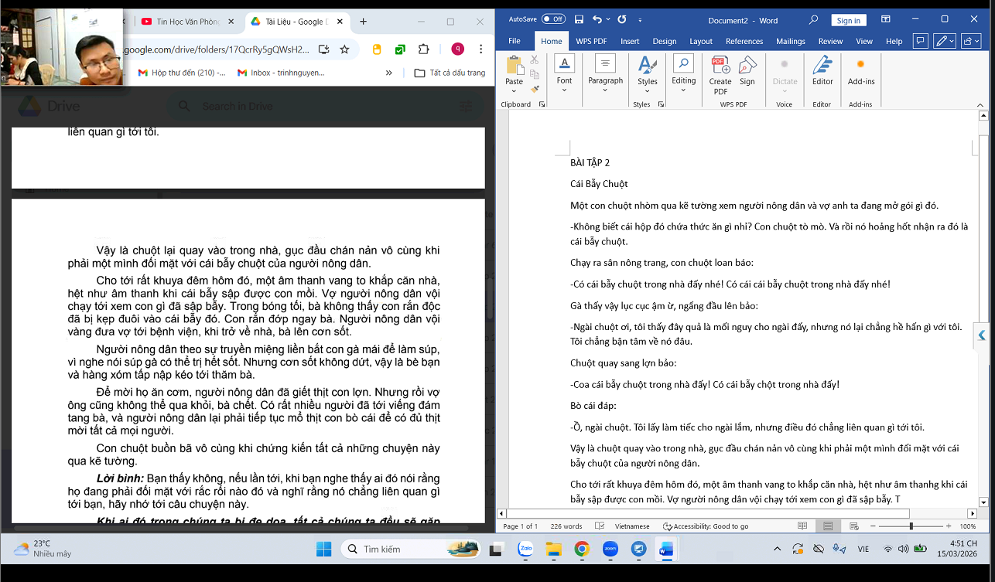Open the Add-ins button in the ribbon
The width and height of the screenshot is (995, 582).
coord(860,70)
